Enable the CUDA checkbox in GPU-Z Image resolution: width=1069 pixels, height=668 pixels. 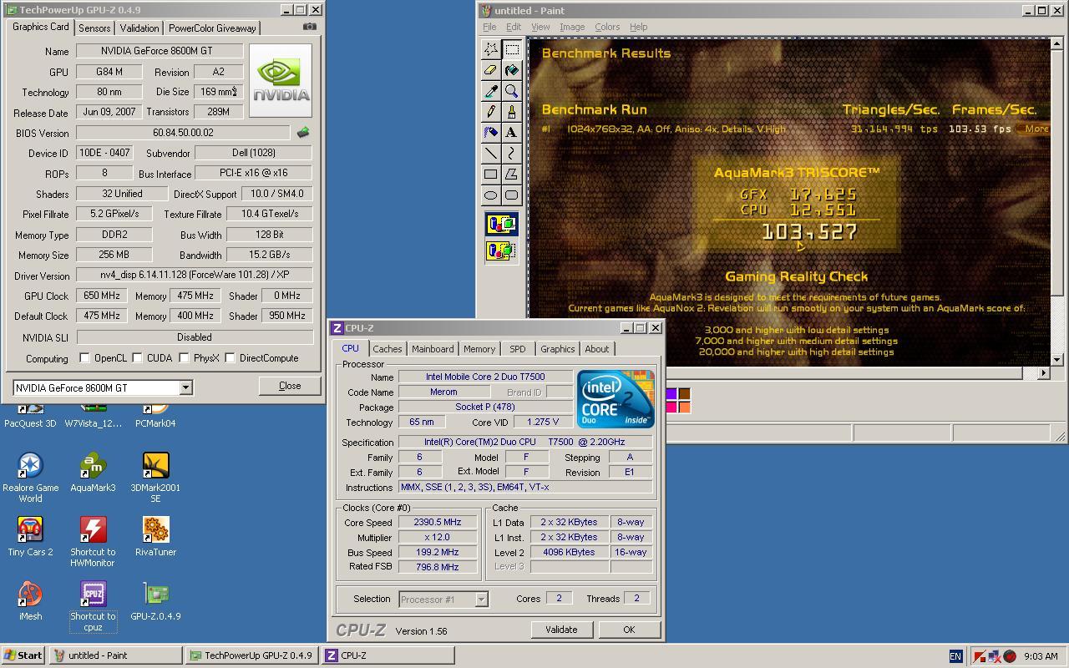point(137,358)
